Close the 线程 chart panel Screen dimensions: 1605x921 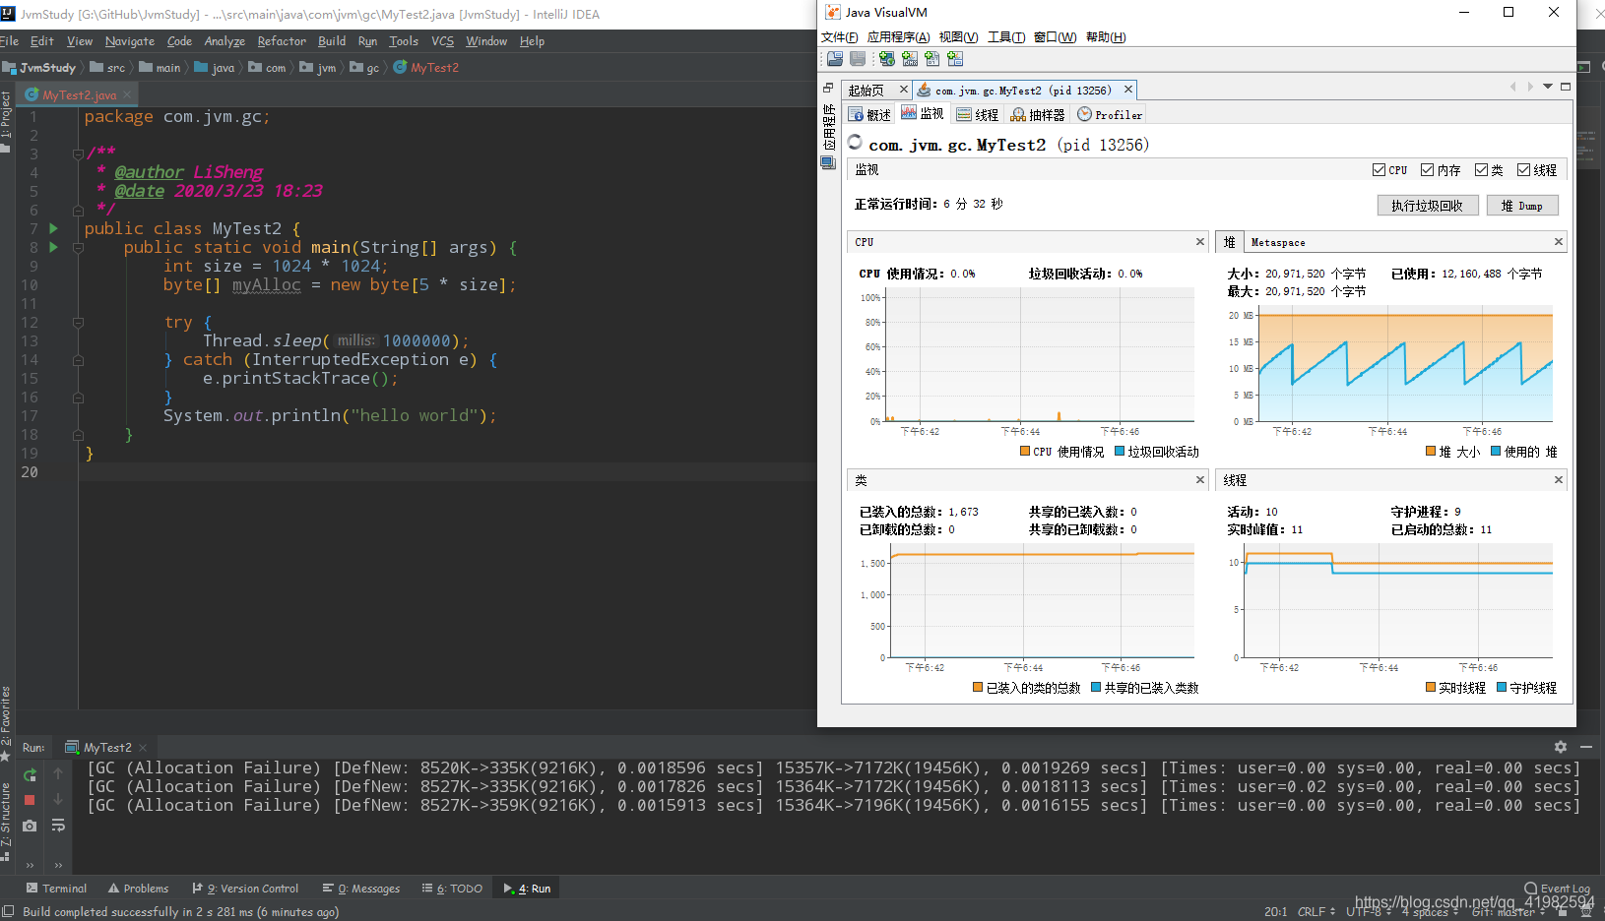1559,480
